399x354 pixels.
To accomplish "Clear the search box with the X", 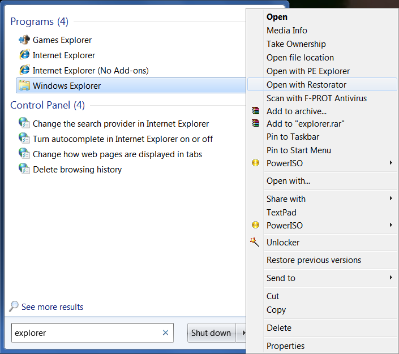I will pos(165,333).
